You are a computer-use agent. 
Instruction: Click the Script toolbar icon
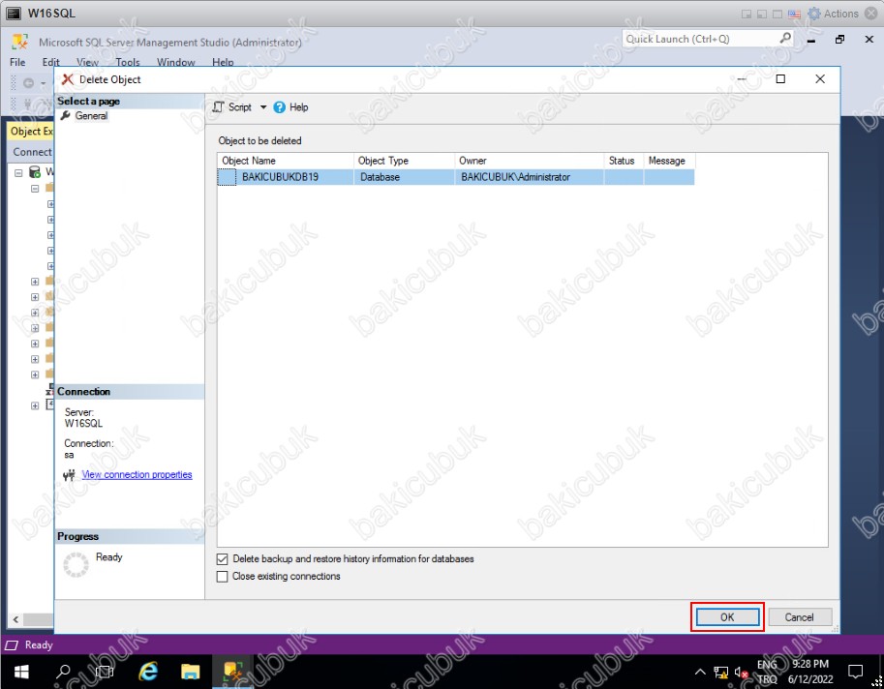[218, 107]
